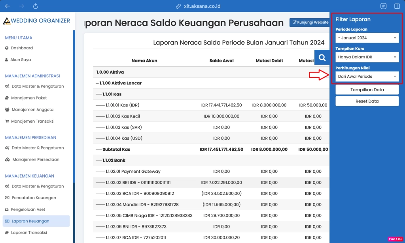Open Manajemen Persediaan menu item
The width and height of the screenshot is (405, 243).
[33, 159]
